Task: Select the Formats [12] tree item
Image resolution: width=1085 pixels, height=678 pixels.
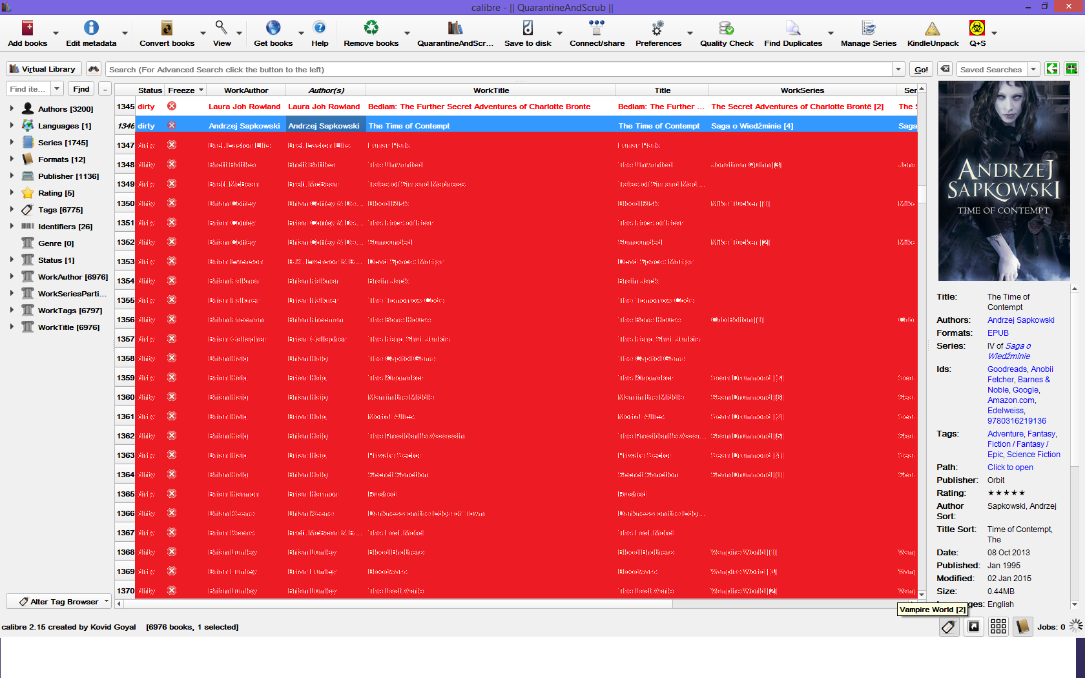Action: point(61,159)
